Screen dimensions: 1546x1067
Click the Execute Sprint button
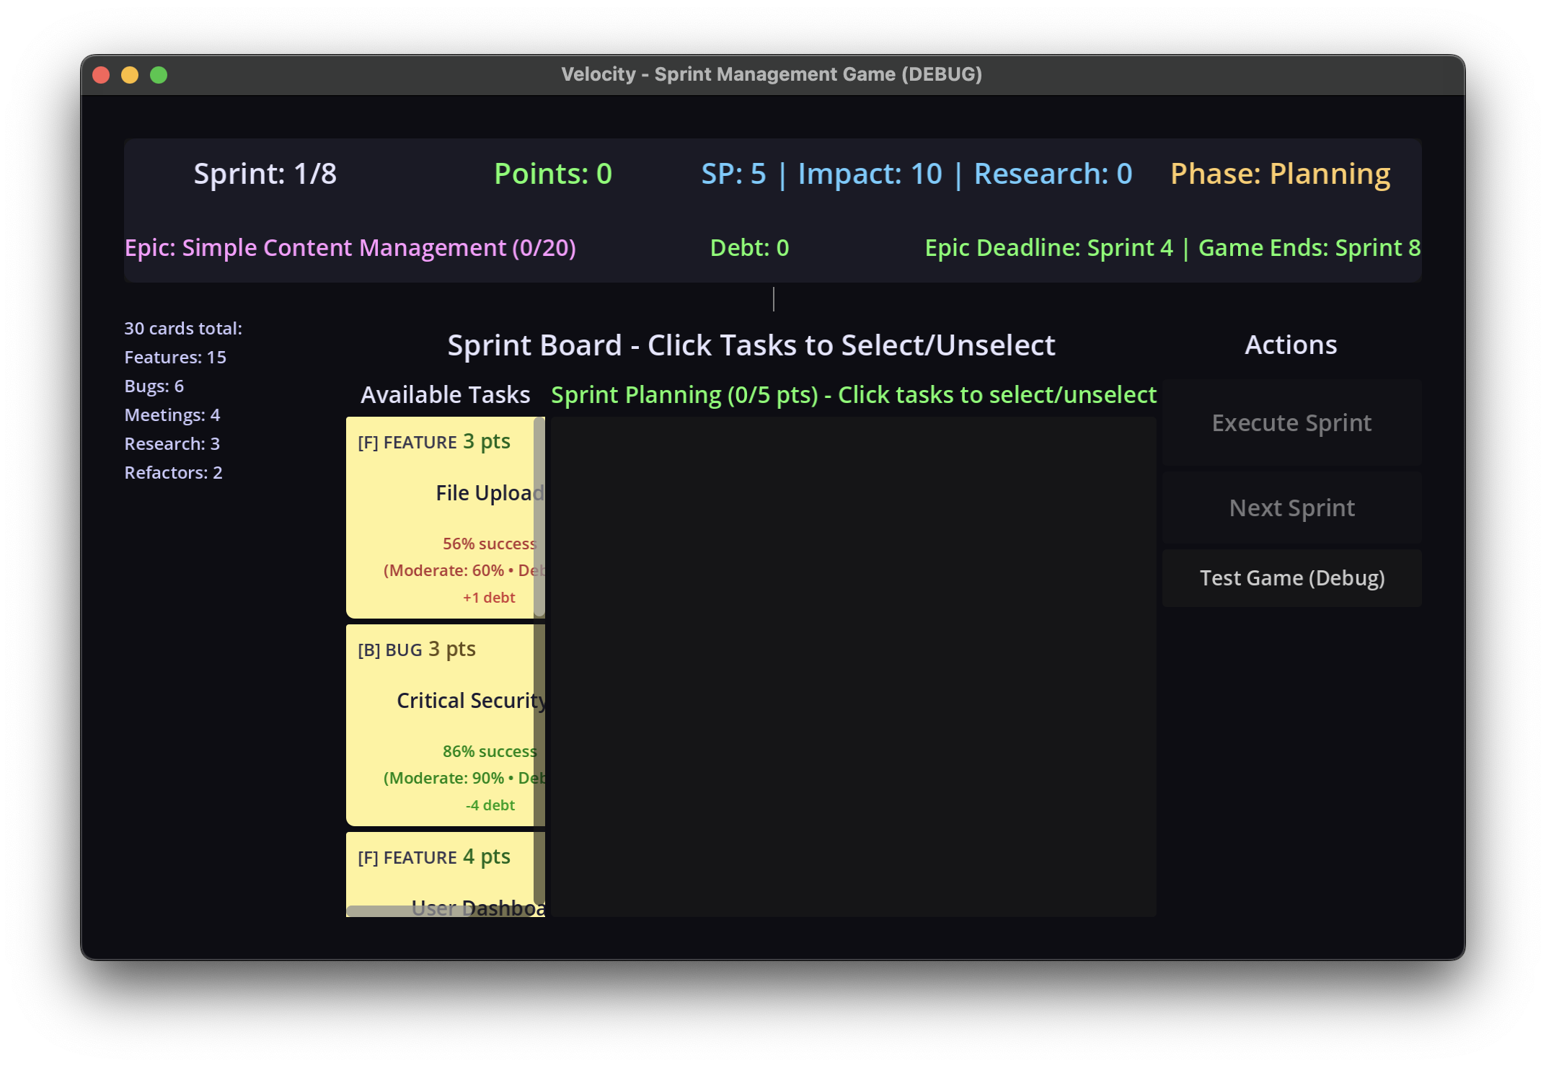tap(1291, 423)
